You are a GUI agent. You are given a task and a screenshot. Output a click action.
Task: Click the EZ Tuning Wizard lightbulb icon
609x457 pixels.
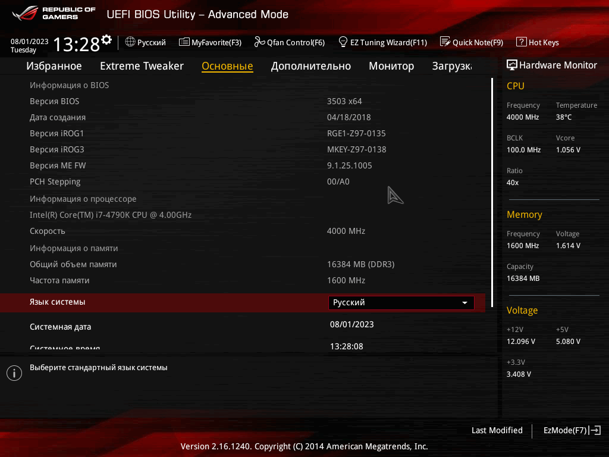coord(343,42)
